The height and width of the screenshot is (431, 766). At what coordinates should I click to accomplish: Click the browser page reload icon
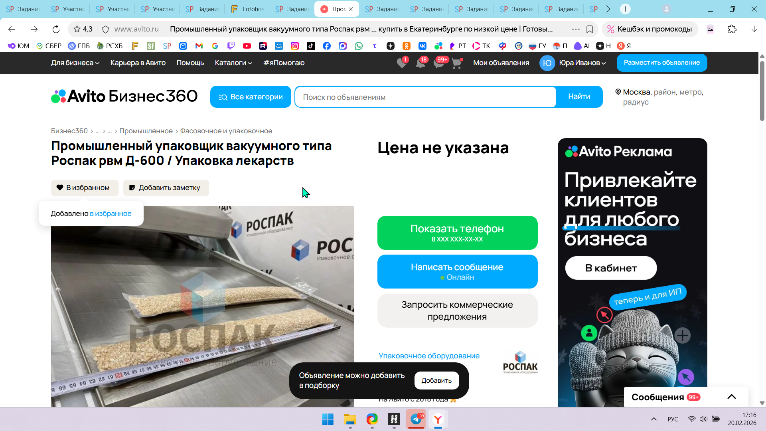[56, 29]
